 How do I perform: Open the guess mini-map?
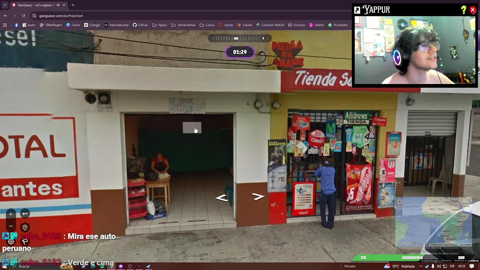(434, 221)
